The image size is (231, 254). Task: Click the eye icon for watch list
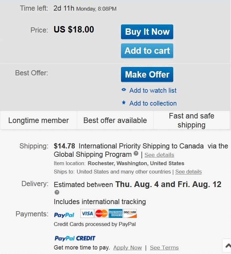(x=124, y=90)
